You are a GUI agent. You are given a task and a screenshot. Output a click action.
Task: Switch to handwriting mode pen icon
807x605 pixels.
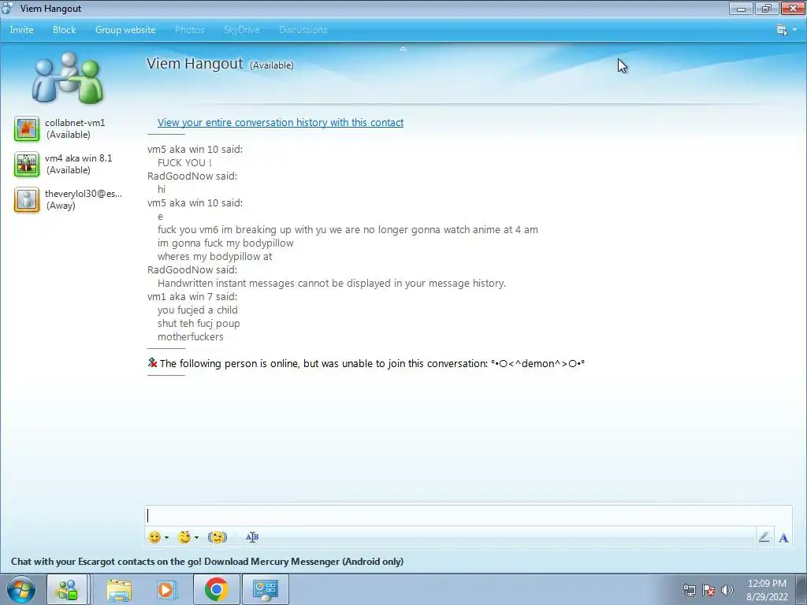764,537
